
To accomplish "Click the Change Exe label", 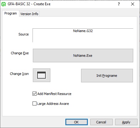I will (20, 53).
